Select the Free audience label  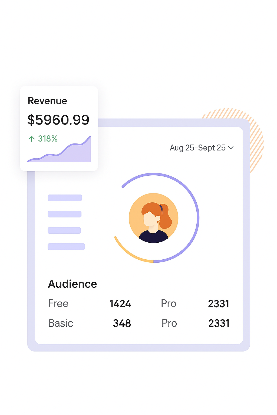click(58, 303)
